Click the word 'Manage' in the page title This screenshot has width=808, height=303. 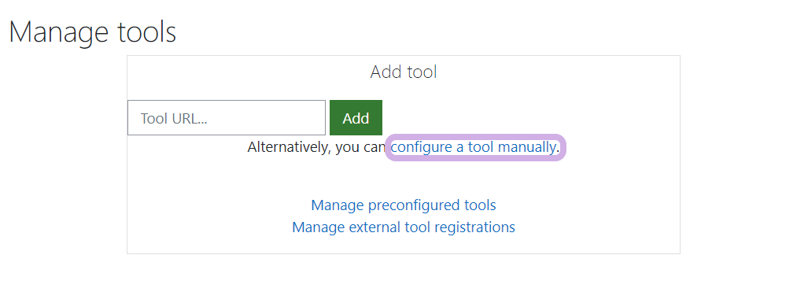(59, 32)
